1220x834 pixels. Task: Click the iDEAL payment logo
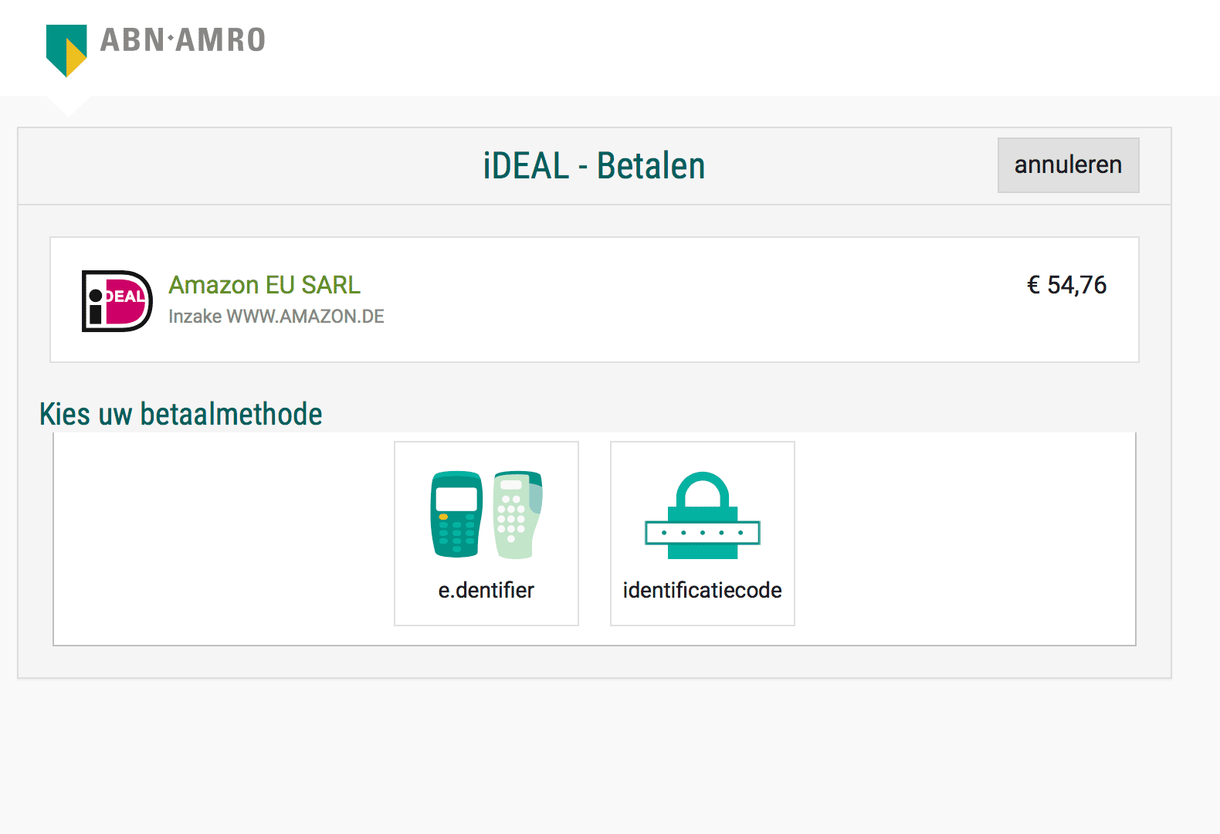coord(117,301)
